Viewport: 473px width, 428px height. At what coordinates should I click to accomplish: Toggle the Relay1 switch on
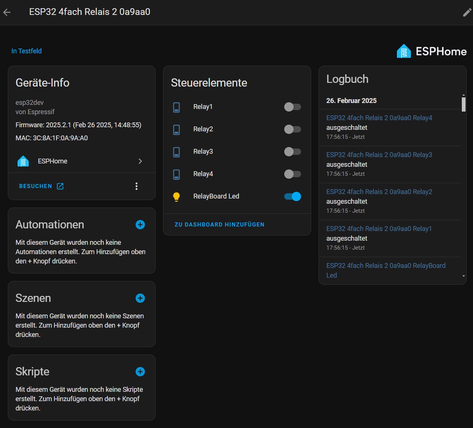pyautogui.click(x=292, y=107)
